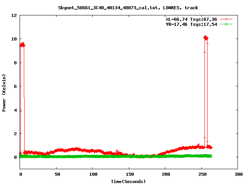The width and height of the screenshot is (246, 185).
Task: Click the Power (Kelvin) axis label
Action: pos(4,93)
